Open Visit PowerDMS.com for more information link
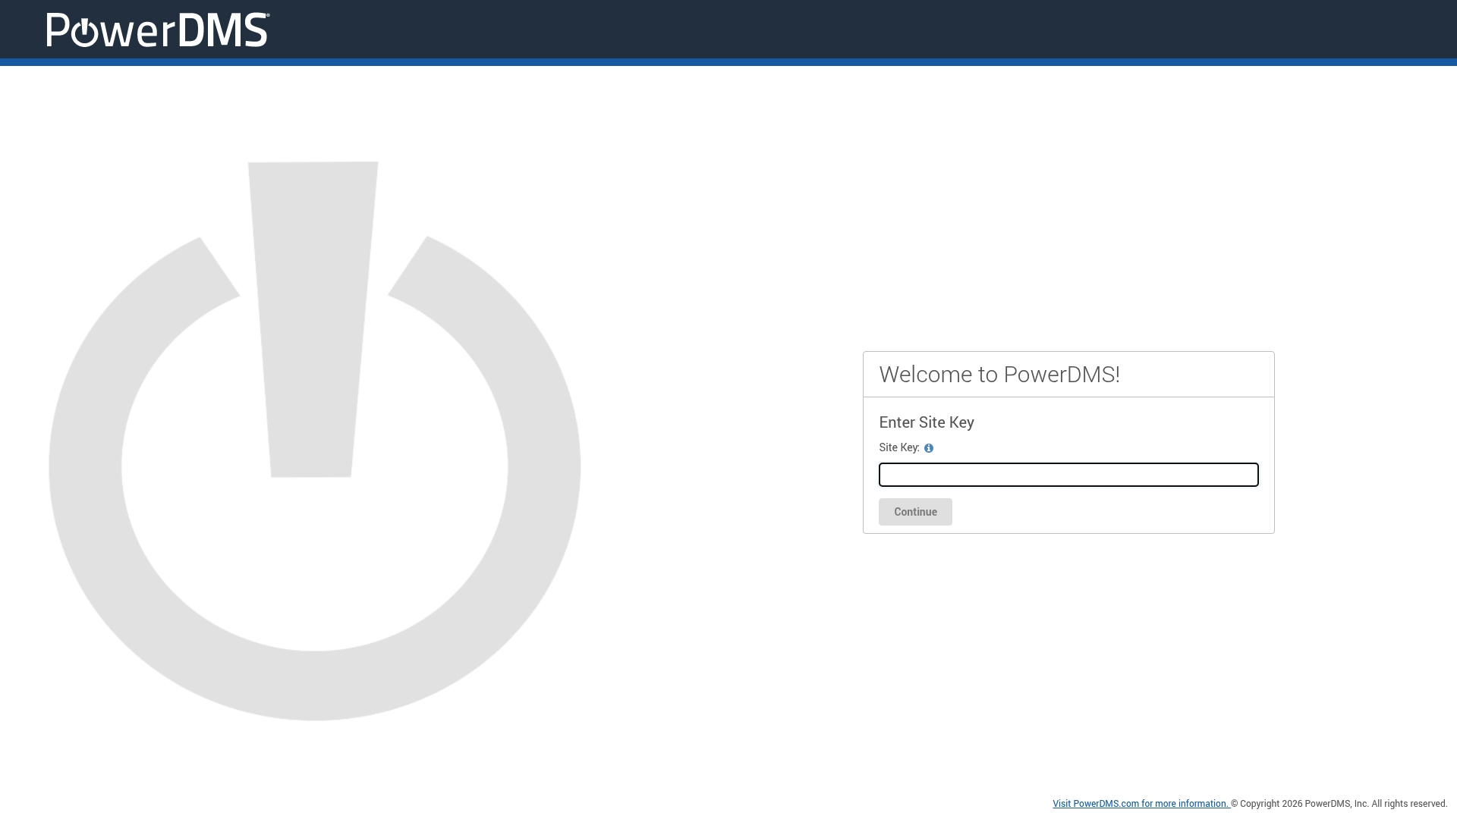Image resolution: width=1457 pixels, height=819 pixels. tap(1141, 804)
